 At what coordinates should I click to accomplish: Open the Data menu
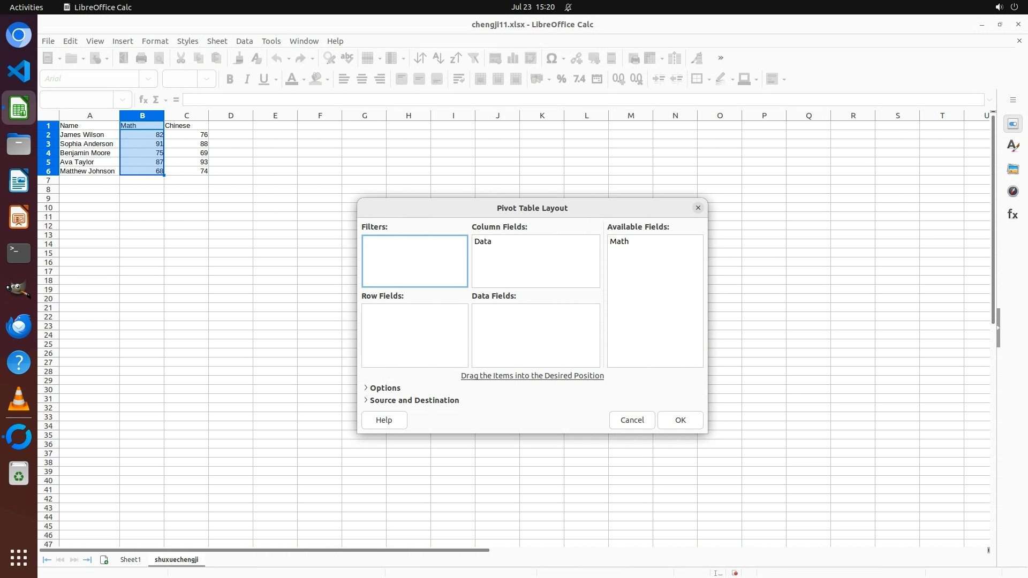(x=244, y=41)
